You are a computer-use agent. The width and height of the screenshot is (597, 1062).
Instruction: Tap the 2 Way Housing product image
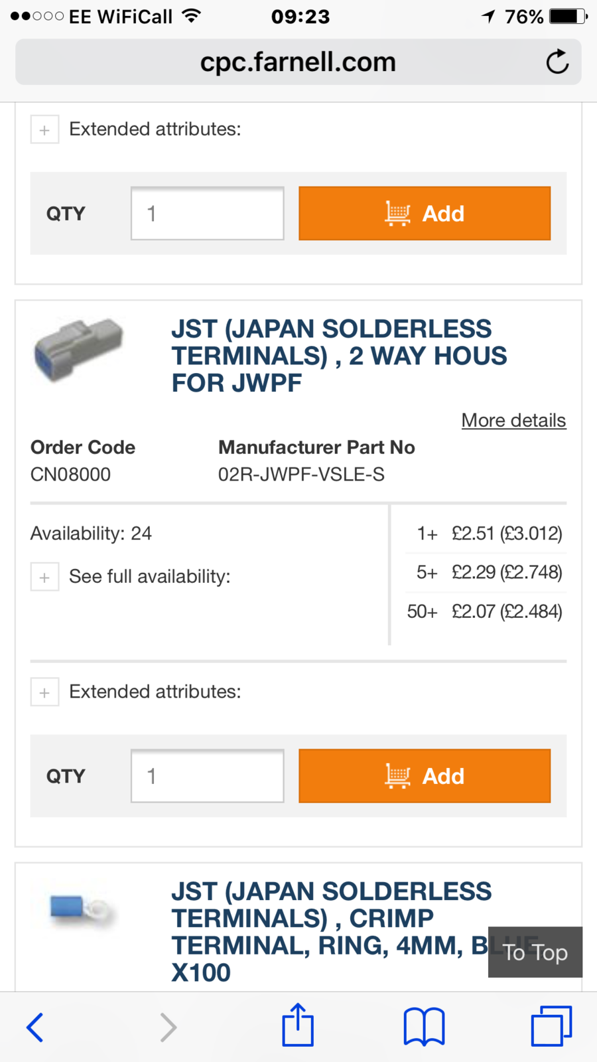click(x=79, y=350)
